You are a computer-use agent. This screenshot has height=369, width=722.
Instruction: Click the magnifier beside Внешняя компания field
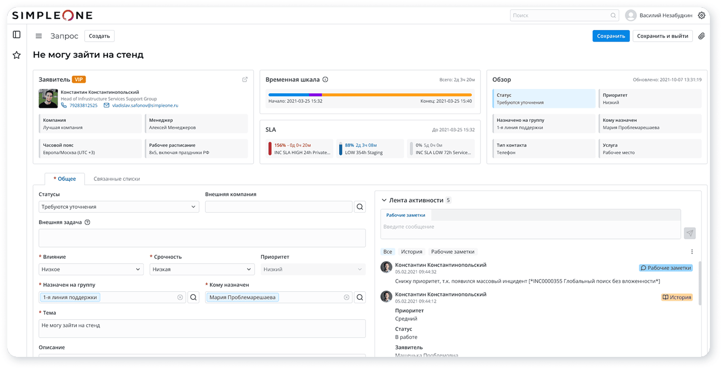point(360,207)
